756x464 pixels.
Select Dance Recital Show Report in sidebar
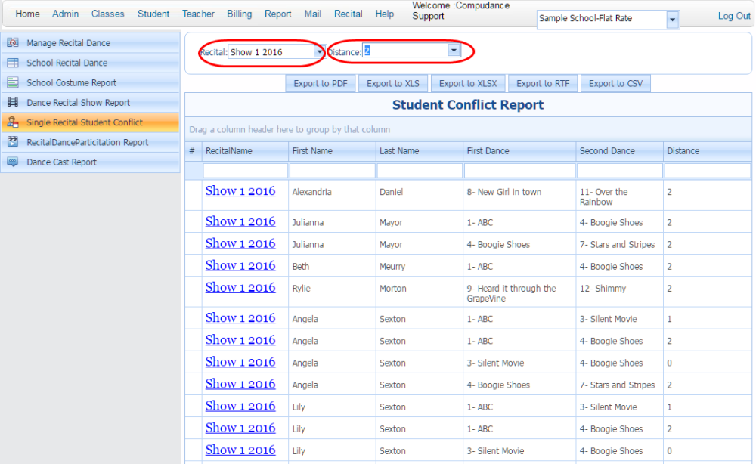click(x=91, y=102)
